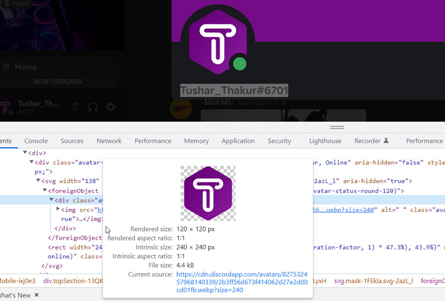Open the cdn.discordapp.com avatar source link
The image size is (445, 301).
pyautogui.click(x=242, y=282)
